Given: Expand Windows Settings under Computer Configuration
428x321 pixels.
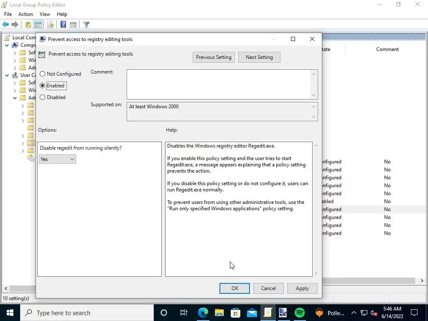Looking at the screenshot, I should click(15, 60).
